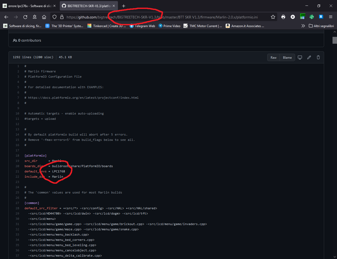Click the browser back arrow
Screen dimensions: 337x259
(6, 17)
